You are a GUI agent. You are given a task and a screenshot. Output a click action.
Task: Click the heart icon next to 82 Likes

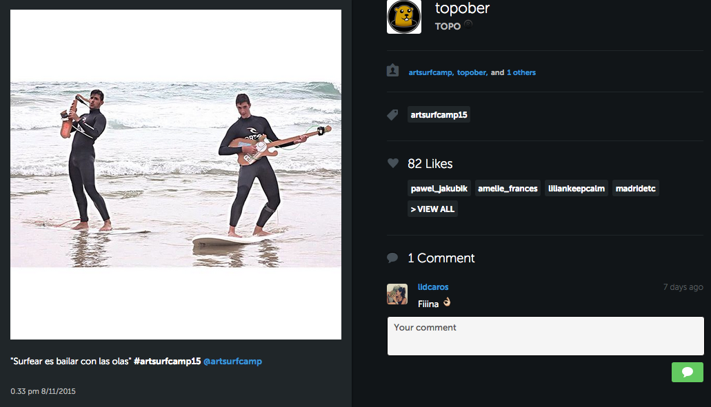393,163
